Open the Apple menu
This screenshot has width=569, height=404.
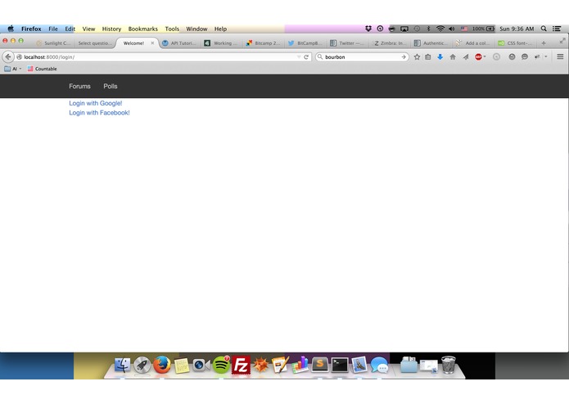(11, 29)
